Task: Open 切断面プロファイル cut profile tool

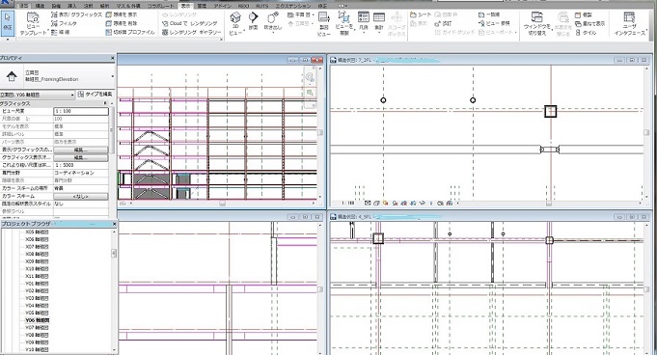Action: click(130, 32)
